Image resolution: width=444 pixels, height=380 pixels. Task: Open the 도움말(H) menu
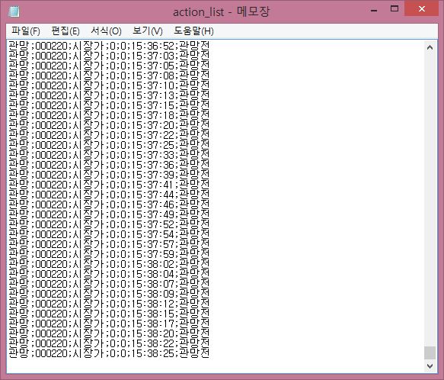point(193,31)
